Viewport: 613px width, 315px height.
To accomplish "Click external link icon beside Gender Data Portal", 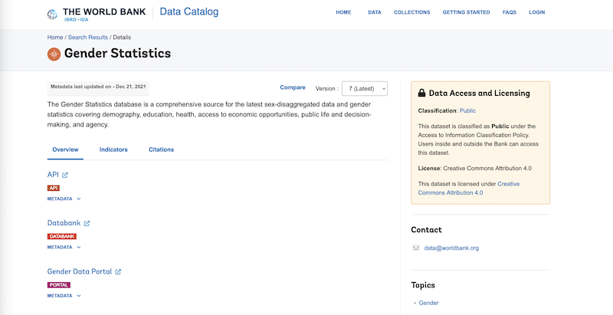I will click(118, 272).
